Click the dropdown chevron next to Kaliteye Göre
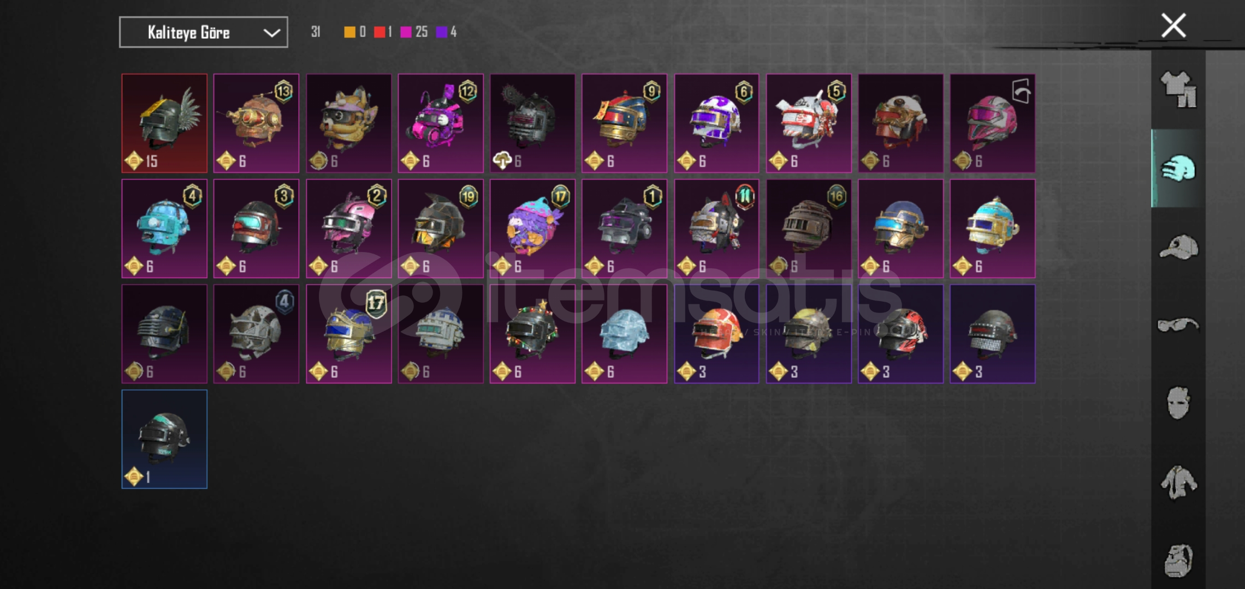The image size is (1245, 589). pyautogui.click(x=271, y=33)
